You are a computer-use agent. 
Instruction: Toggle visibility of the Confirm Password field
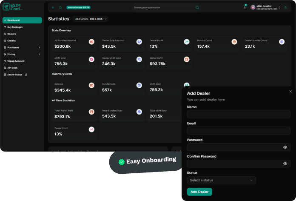pos(285,164)
